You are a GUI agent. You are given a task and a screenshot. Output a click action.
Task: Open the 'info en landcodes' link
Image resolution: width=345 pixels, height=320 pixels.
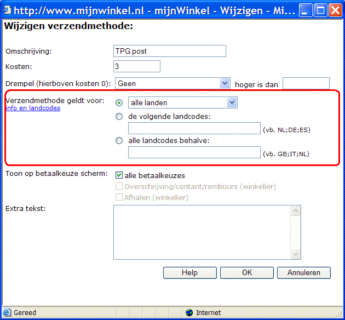(33, 108)
